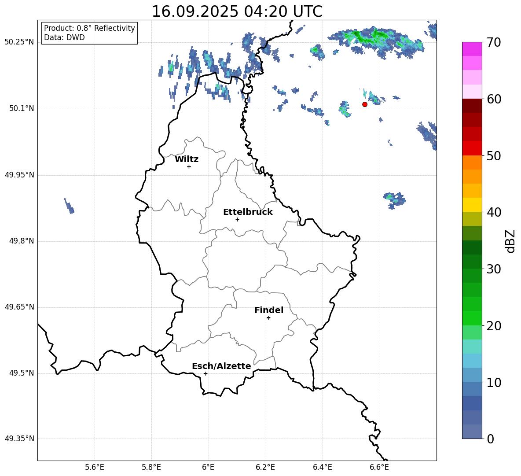
Task: Click the 'Findel' label
Action: coord(269,310)
